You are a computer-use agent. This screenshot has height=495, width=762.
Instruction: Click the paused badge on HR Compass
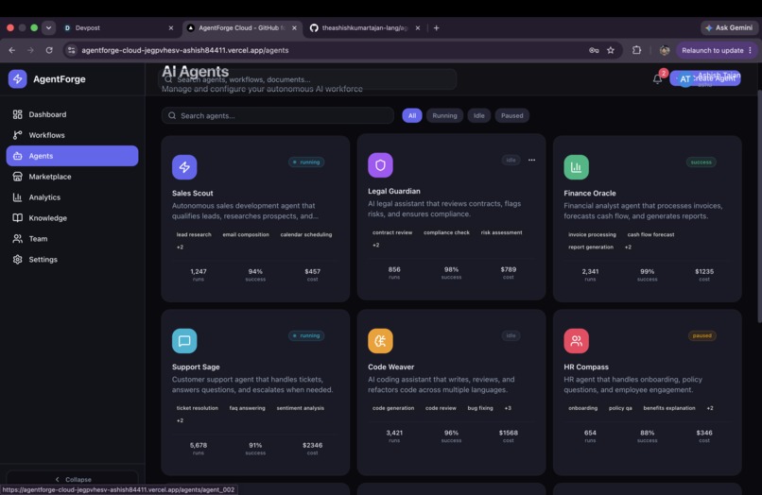[702, 335]
